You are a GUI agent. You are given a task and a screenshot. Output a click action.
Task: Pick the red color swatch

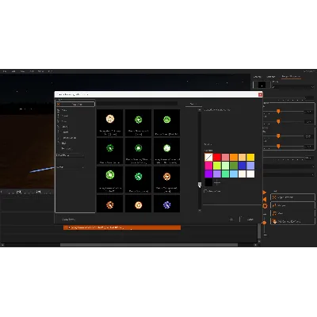point(217,158)
